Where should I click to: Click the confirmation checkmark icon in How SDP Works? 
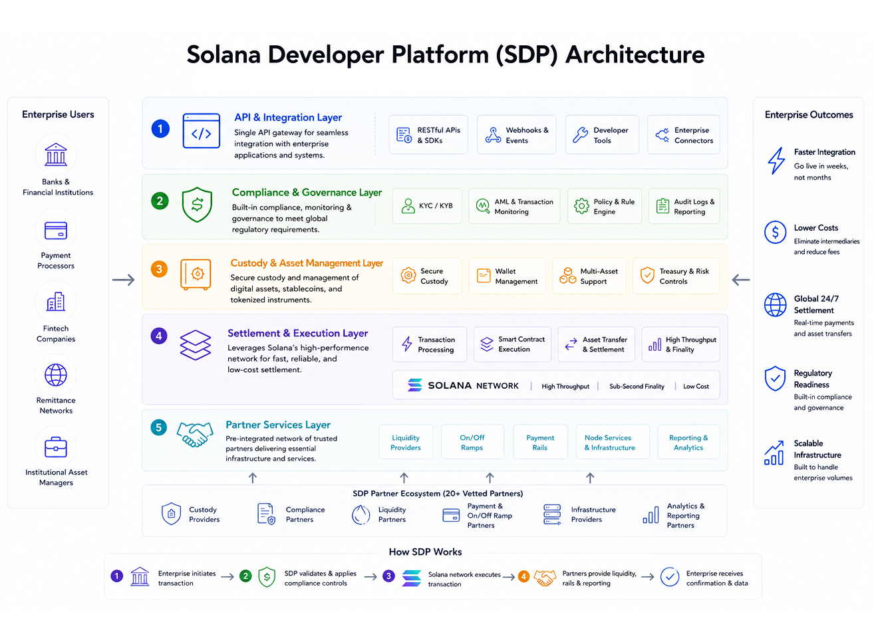[x=670, y=577]
